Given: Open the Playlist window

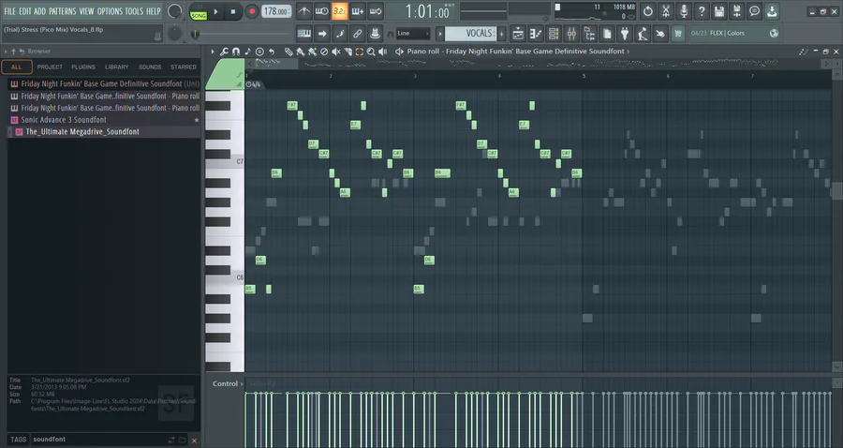Looking at the screenshot, I should tap(518, 34).
